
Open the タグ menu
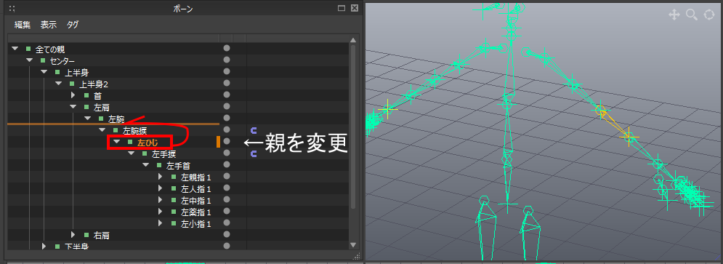73,25
